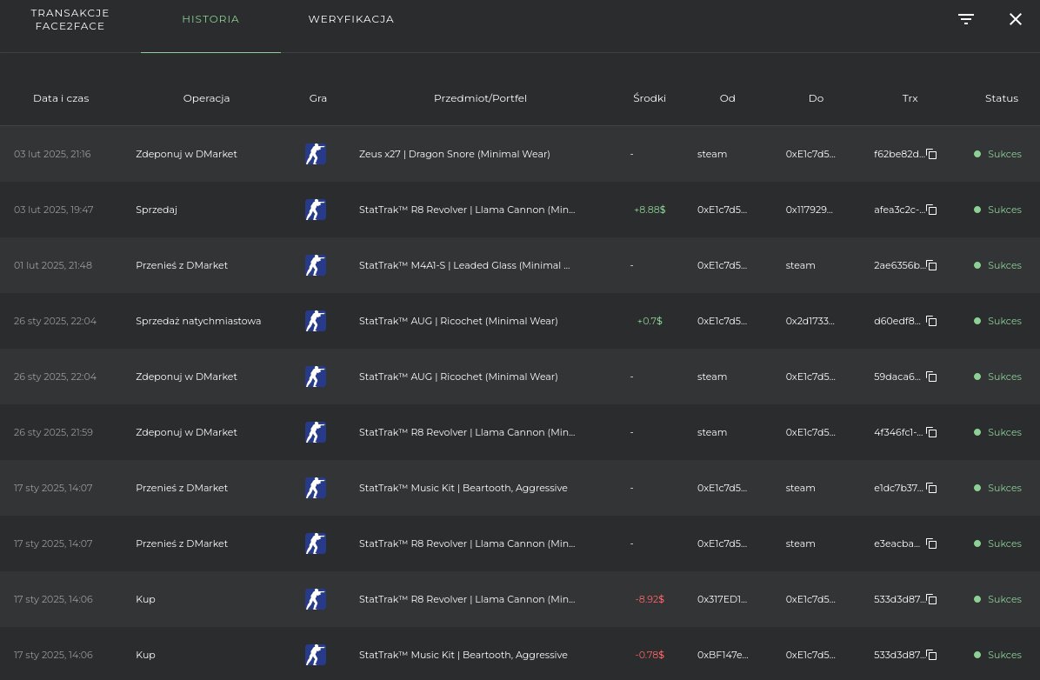Click CS game icon in -8.92$ Kup row

pos(316,600)
